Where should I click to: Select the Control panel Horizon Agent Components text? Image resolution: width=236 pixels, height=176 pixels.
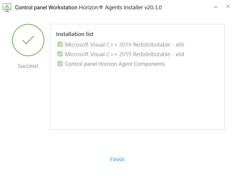[x=115, y=64]
